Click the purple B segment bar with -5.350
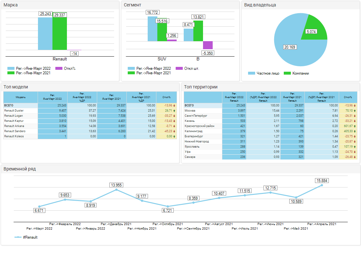The image size is (361, 255). click(208, 45)
